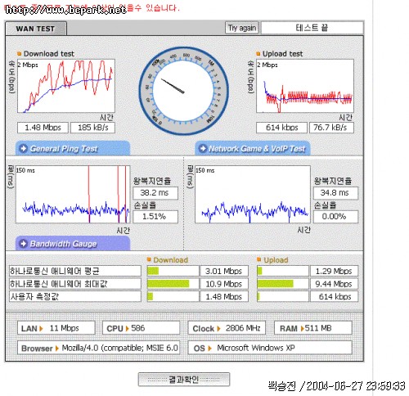Click the Network Game ping graph

[253, 194]
